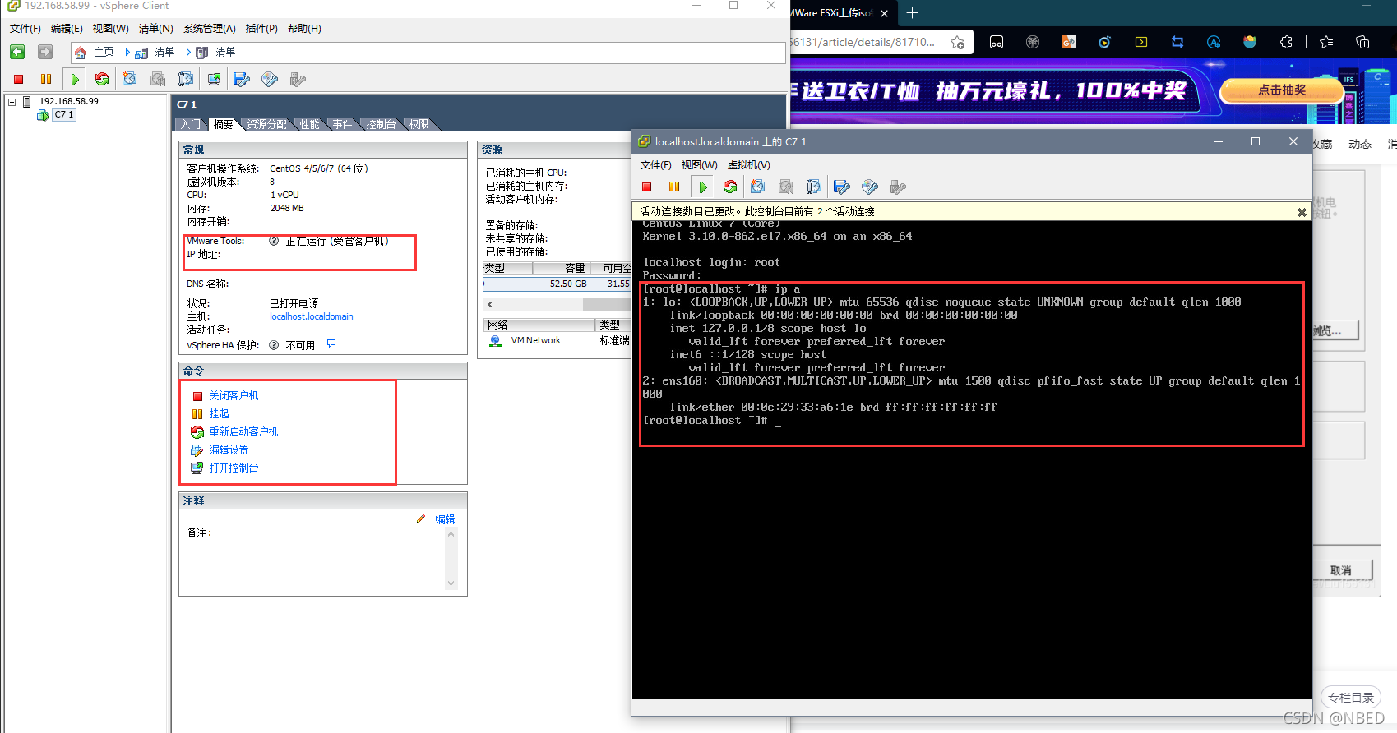Click the 挂起 command link
The image size is (1397, 733).
click(x=219, y=414)
